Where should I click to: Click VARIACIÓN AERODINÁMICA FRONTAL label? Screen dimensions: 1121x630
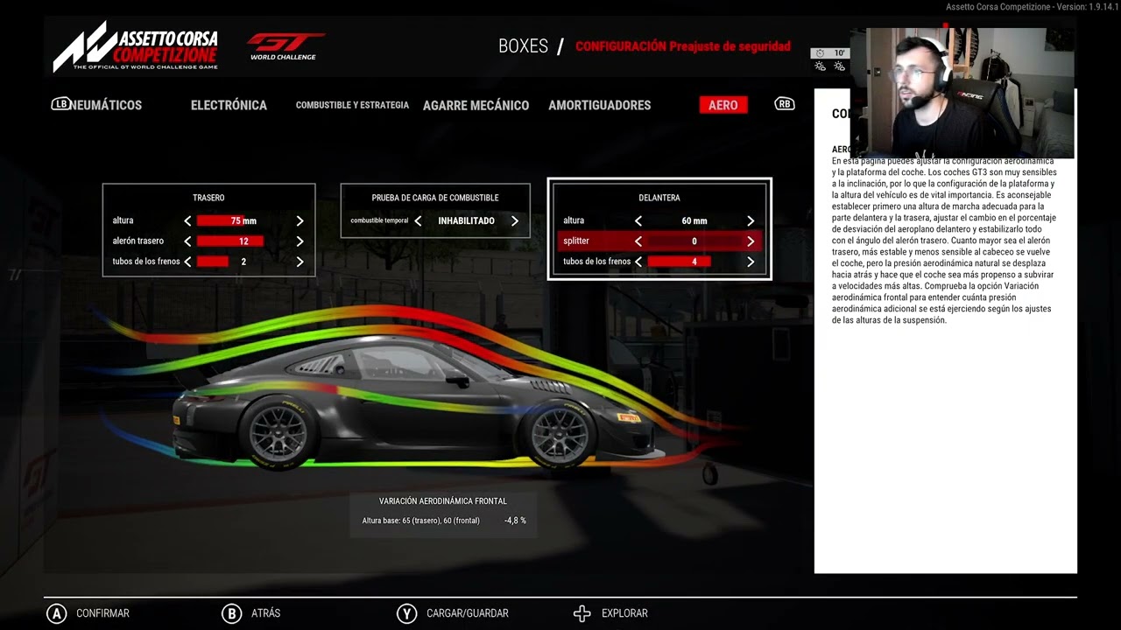pos(443,501)
